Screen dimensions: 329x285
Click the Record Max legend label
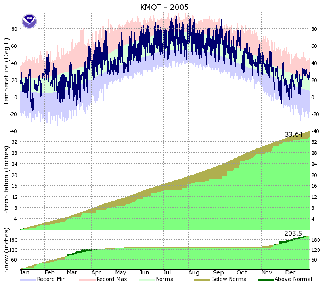point(112,279)
